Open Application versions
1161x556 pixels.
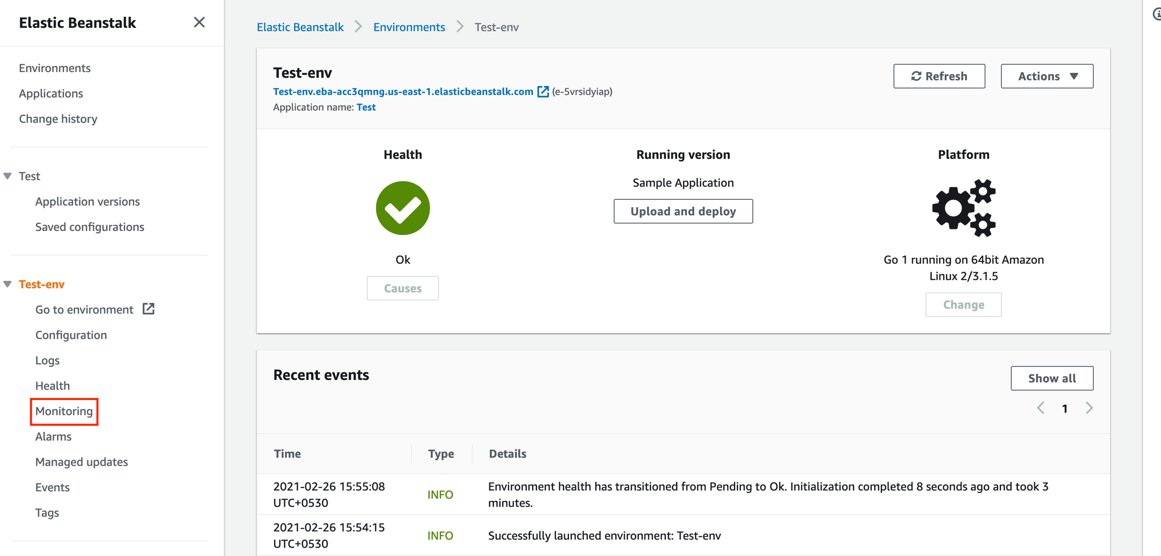87,201
